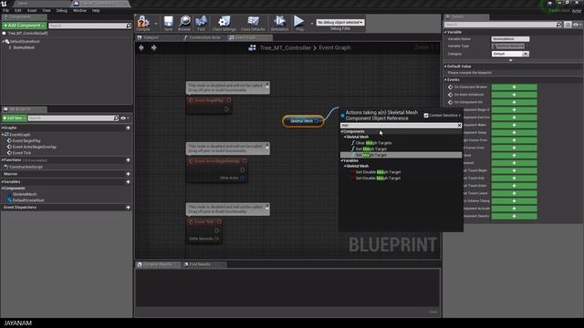The image size is (584, 328).
Task: Add a new graph with Graphs plus icon
Action: tap(128, 128)
